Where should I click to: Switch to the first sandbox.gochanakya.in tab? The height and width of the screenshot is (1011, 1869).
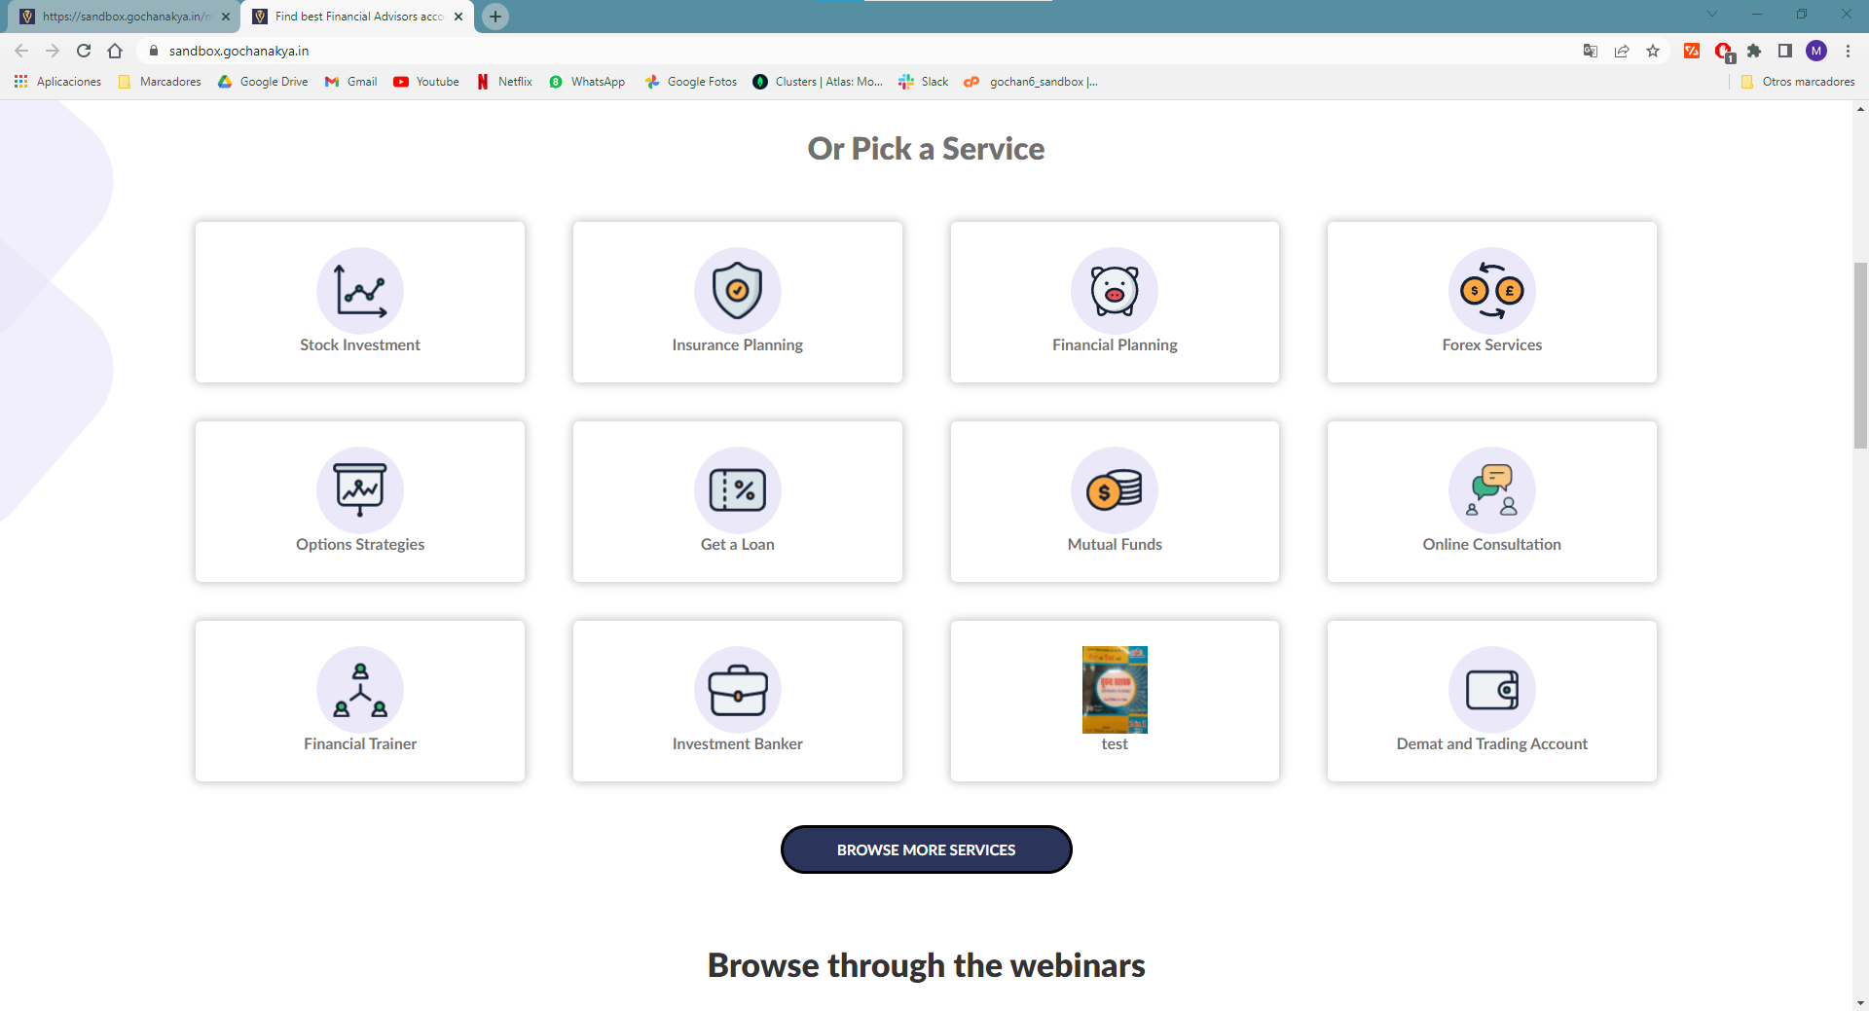coord(124,17)
